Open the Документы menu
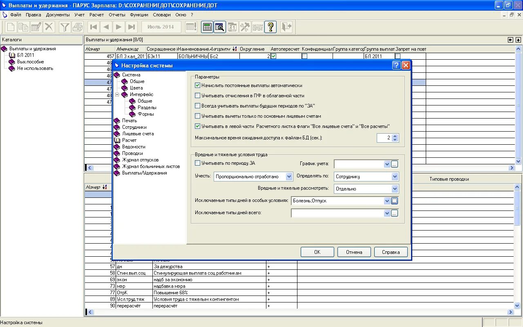This screenshot has width=523, height=327. (58, 15)
